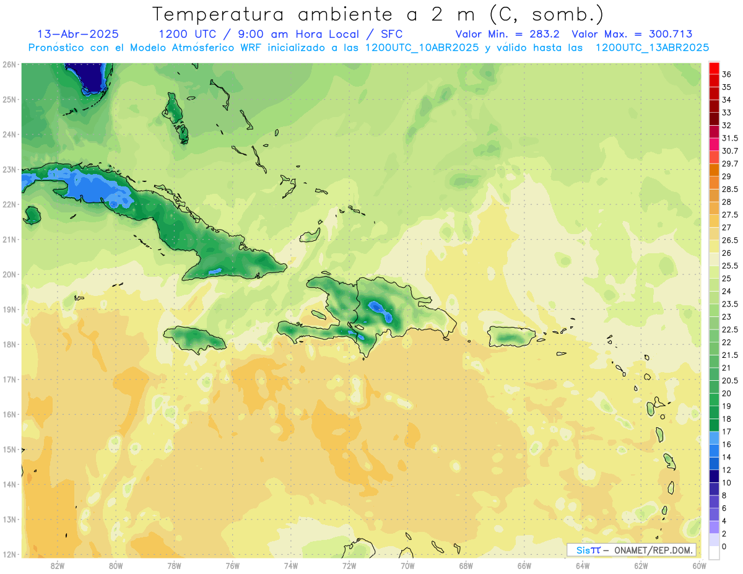
Task: Click legend label '8'
Action: pyautogui.click(x=725, y=495)
